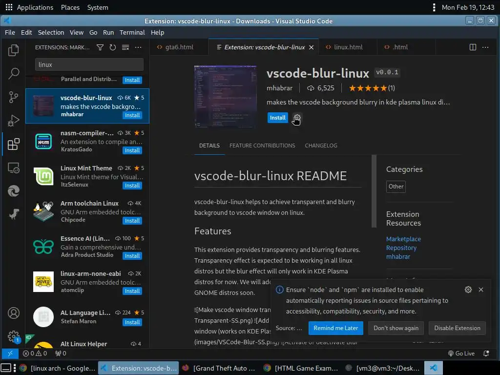Open the Search view in activity bar
The height and width of the screenshot is (375, 500).
pos(13,74)
